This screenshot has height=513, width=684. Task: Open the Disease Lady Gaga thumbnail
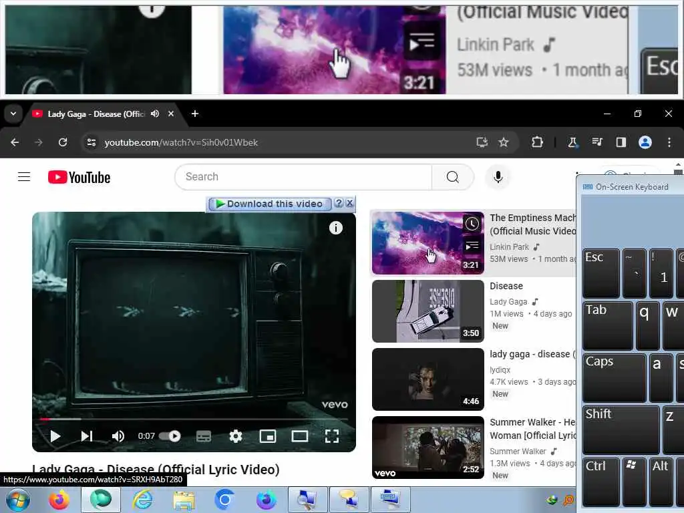coord(428,311)
